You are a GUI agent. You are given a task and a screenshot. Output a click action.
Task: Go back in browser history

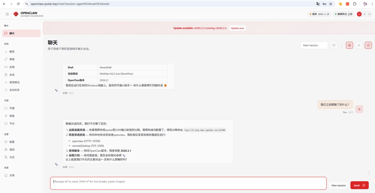4,4
